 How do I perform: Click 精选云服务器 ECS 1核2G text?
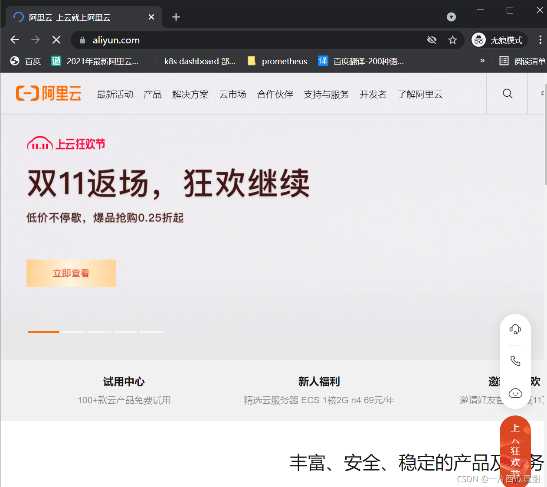click(x=319, y=400)
